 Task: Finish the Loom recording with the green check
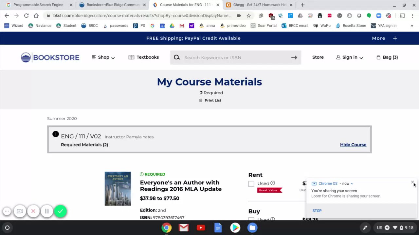[x=60, y=211]
